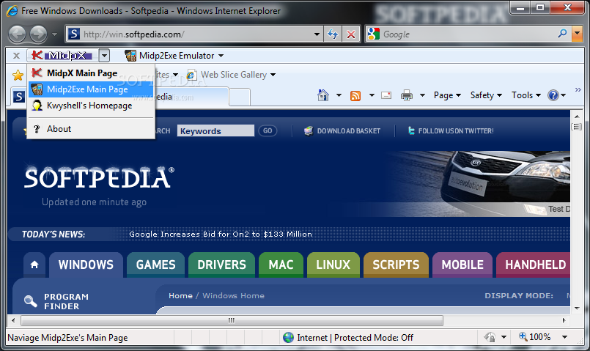Switch to the Mac category tab
590x351 pixels.
[x=281, y=265]
